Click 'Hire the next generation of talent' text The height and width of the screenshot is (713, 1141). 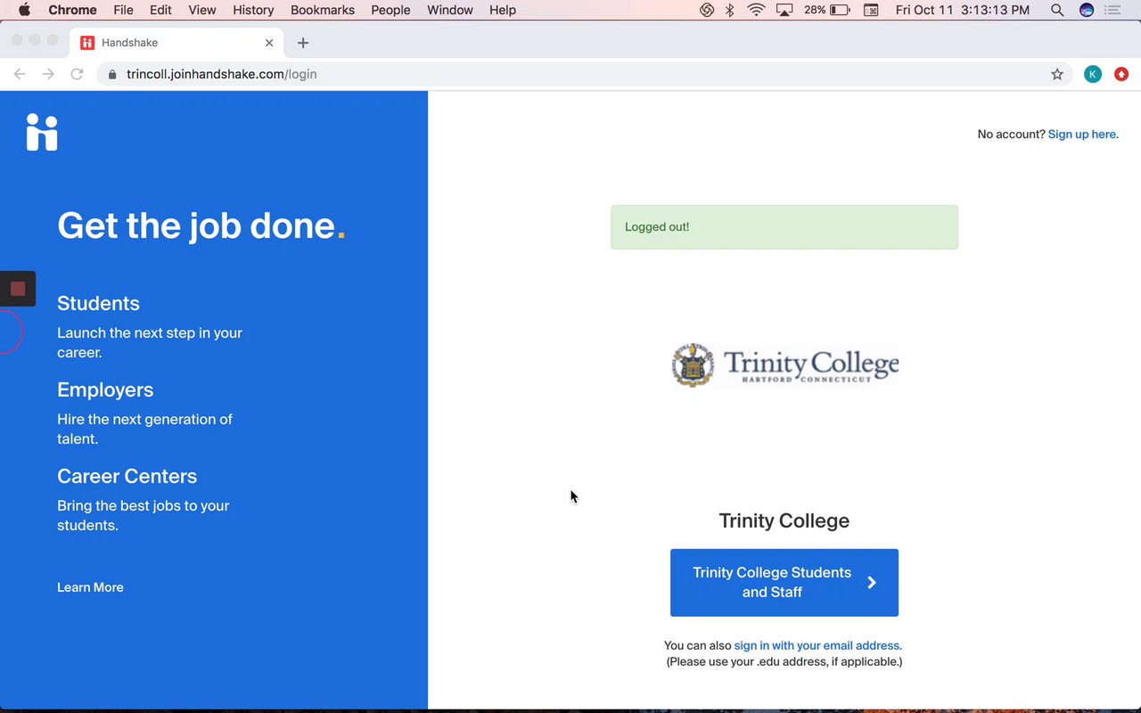point(144,429)
